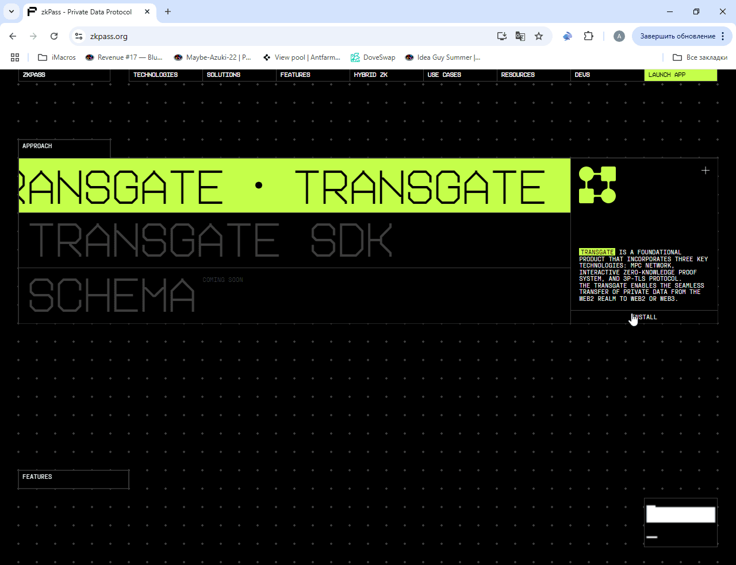Viewport: 736px width, 565px height.
Task: Reload the zkpass.org page
Action: [54, 36]
